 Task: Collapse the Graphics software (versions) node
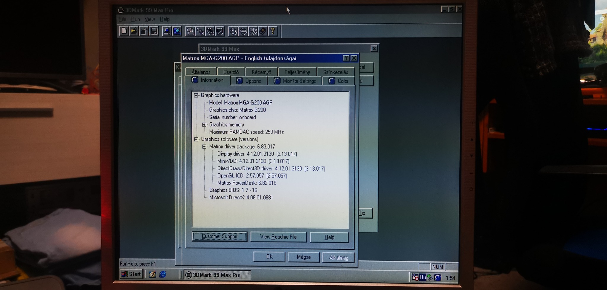[x=196, y=139]
